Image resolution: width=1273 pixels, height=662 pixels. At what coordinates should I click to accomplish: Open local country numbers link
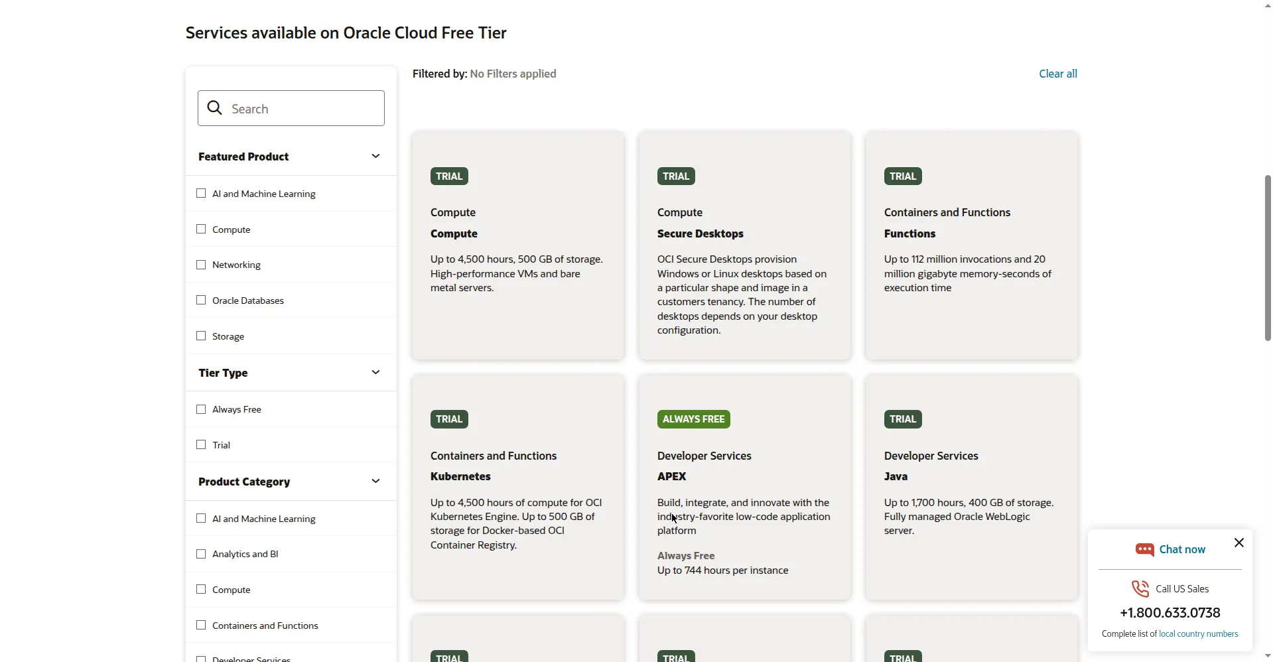coord(1198,634)
